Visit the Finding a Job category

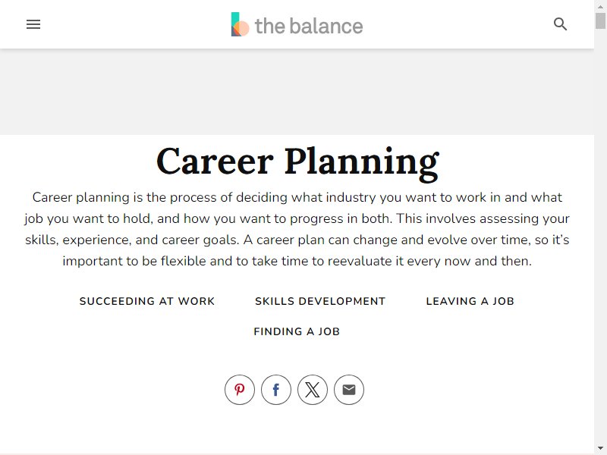pyautogui.click(x=297, y=331)
